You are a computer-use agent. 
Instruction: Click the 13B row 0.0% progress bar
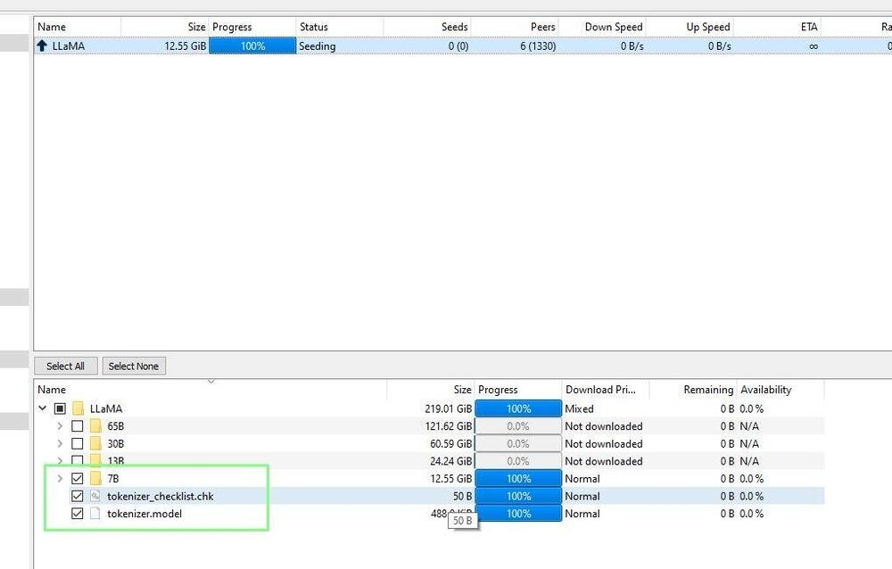point(518,461)
